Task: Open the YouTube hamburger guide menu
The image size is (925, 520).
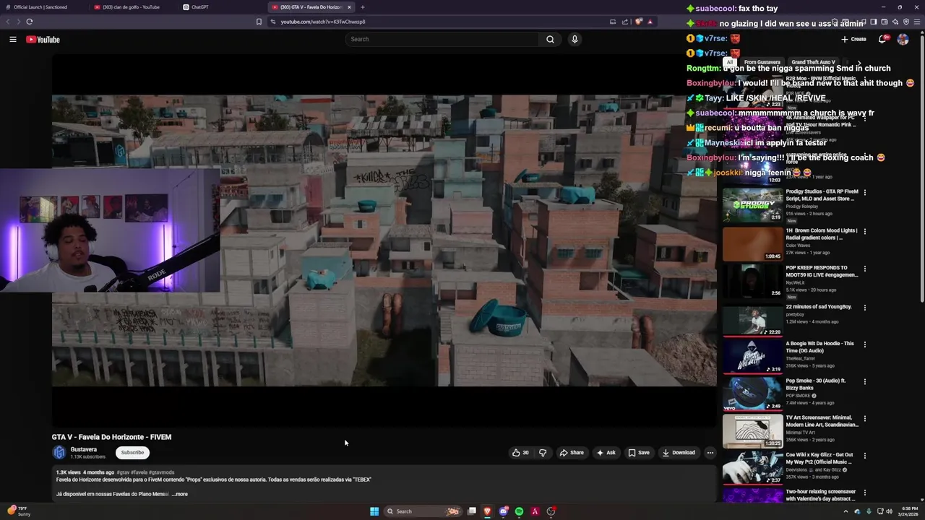Action: coord(13,39)
